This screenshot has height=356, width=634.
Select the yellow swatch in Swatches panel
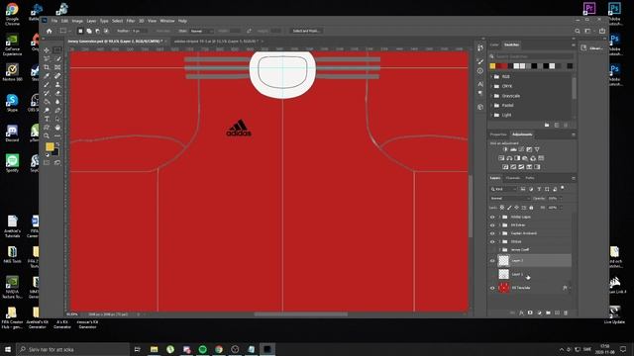pos(492,66)
